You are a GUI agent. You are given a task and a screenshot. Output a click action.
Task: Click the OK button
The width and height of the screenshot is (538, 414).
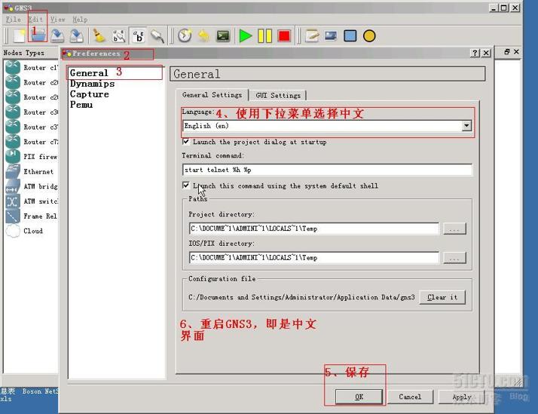[x=359, y=397]
